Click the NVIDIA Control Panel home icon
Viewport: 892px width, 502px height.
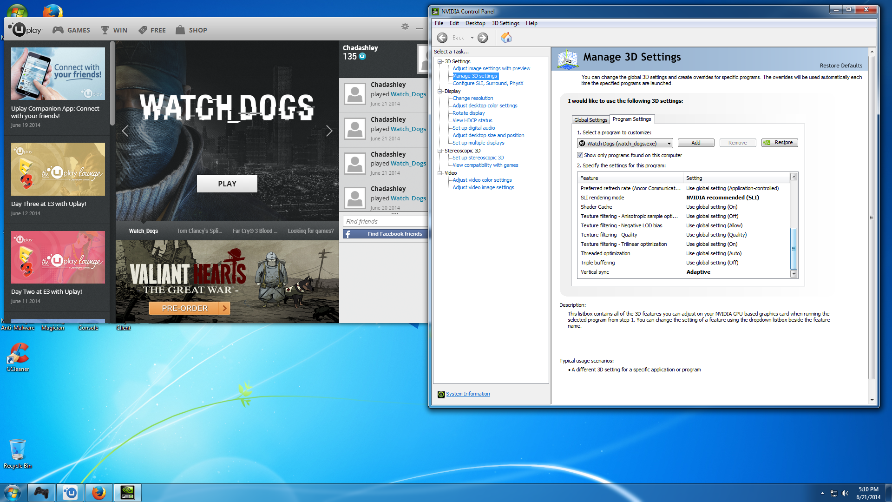[x=506, y=38]
